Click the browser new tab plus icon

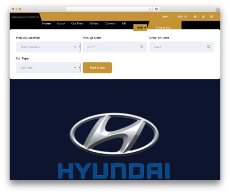218,10
